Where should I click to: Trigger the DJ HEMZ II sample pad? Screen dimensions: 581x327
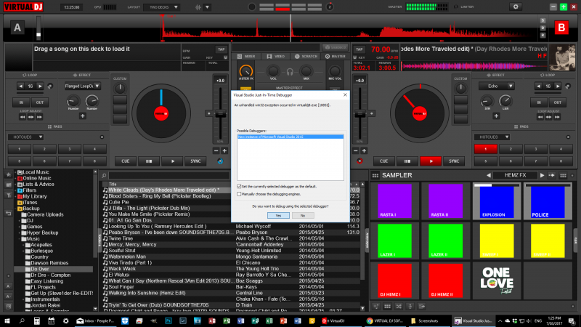(x=445, y=280)
